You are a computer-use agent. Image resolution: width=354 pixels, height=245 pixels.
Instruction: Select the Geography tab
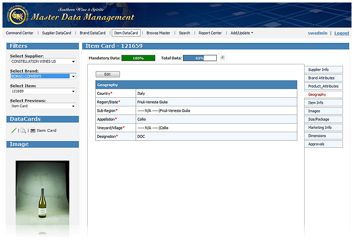coord(324,94)
